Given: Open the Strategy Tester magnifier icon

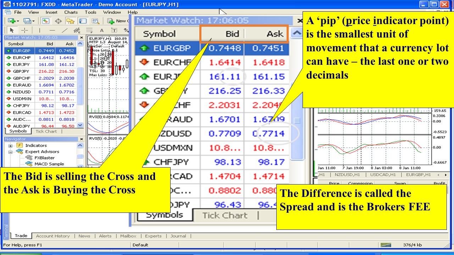Looking at the screenshot, I should [95, 21].
